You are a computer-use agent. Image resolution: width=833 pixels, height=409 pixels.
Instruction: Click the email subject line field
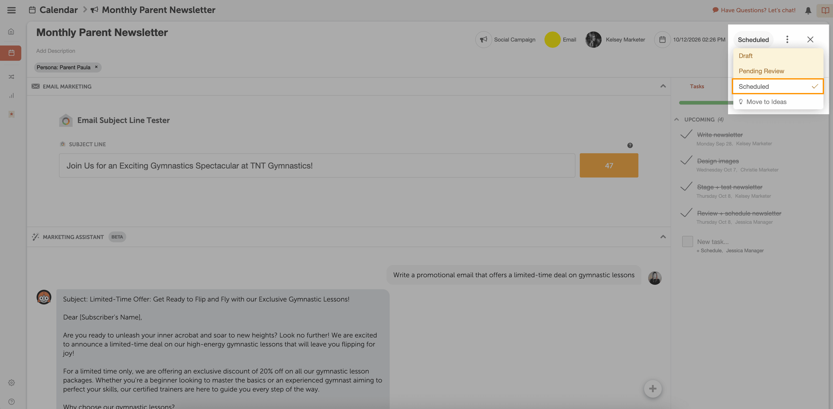(x=317, y=165)
